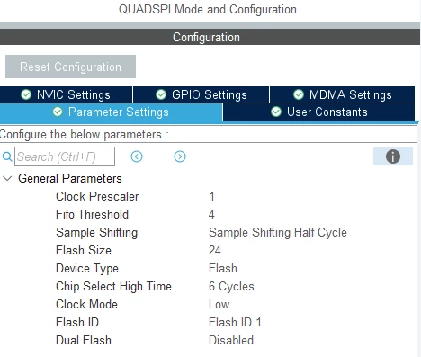
Task: Go to next search result arrow
Action: point(180,156)
